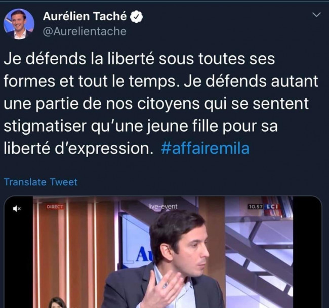
Task: Unmute the video with the speaker icon
Action: tap(17, 209)
